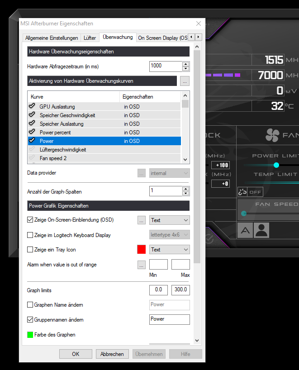Click the OK button
Screen dimensions: 299x370
76,354
